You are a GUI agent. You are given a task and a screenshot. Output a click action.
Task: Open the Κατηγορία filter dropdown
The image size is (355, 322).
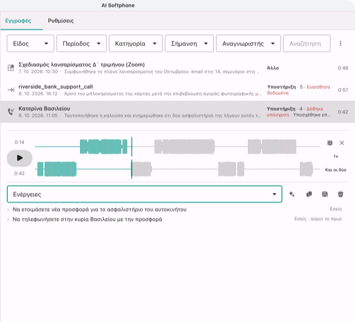(135, 43)
